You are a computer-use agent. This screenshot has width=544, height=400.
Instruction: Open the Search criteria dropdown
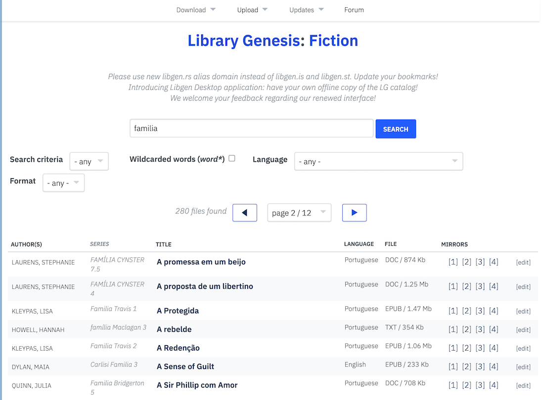click(x=89, y=161)
